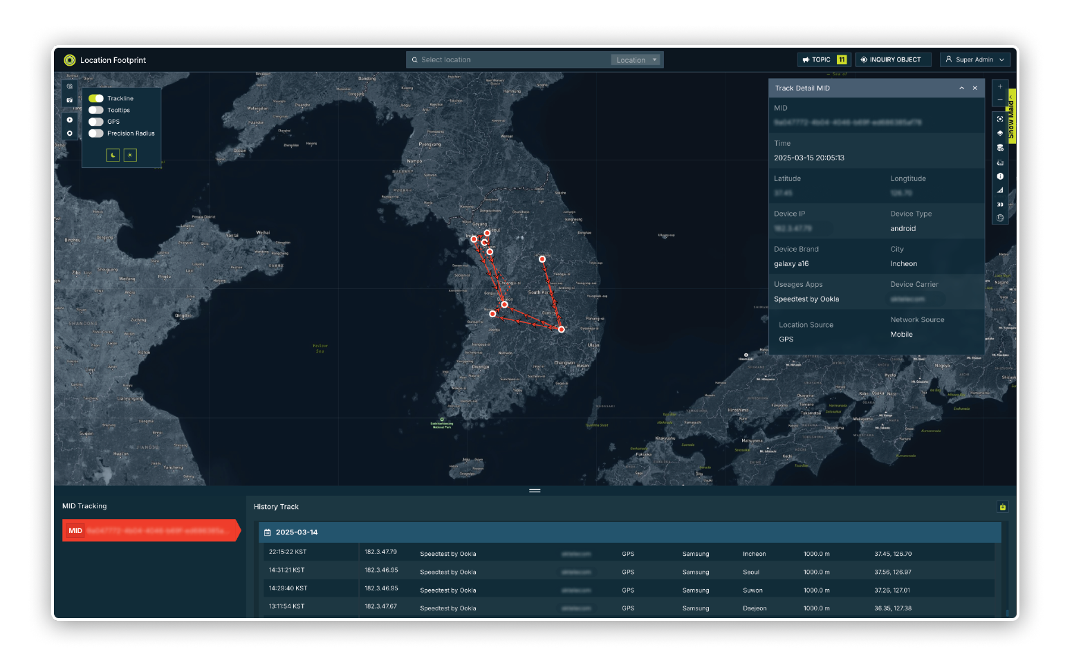Click the add marker plus-circle icon
1072x672 pixels.
point(69,120)
